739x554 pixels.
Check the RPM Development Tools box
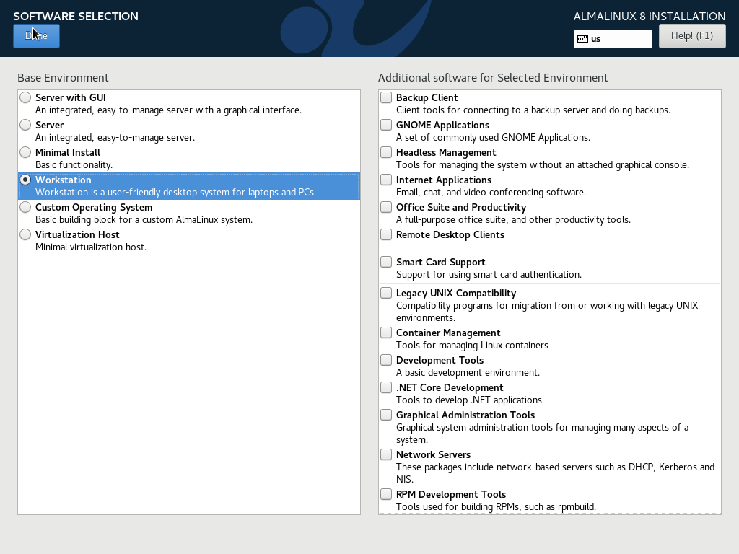click(x=386, y=493)
